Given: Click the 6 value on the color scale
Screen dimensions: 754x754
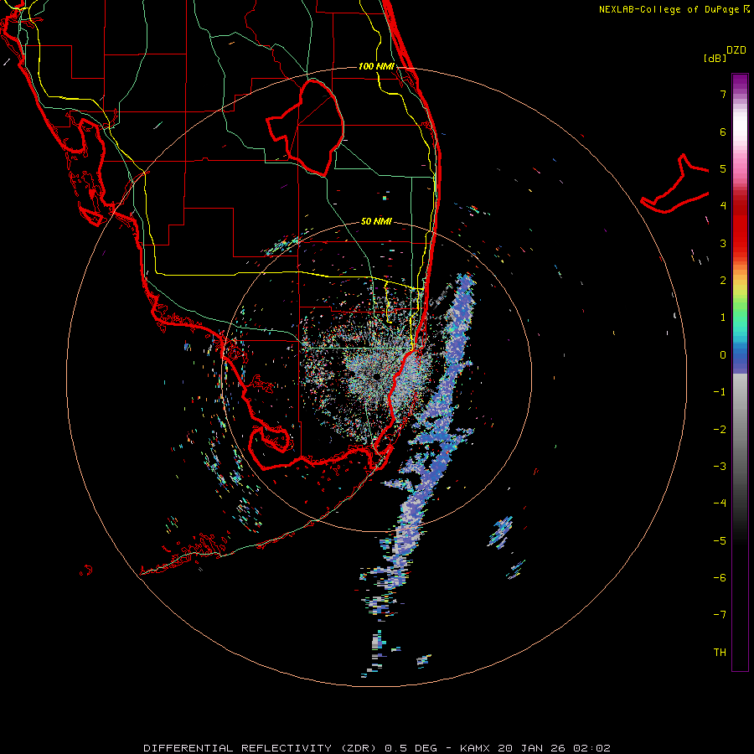Looking at the screenshot, I should (723, 132).
